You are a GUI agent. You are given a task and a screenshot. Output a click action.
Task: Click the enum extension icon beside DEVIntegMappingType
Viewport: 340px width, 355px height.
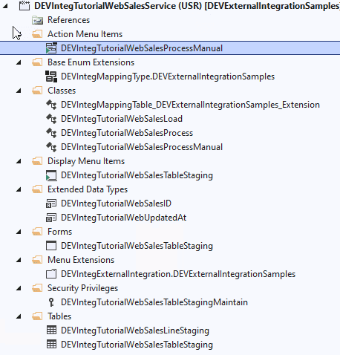[51, 76]
